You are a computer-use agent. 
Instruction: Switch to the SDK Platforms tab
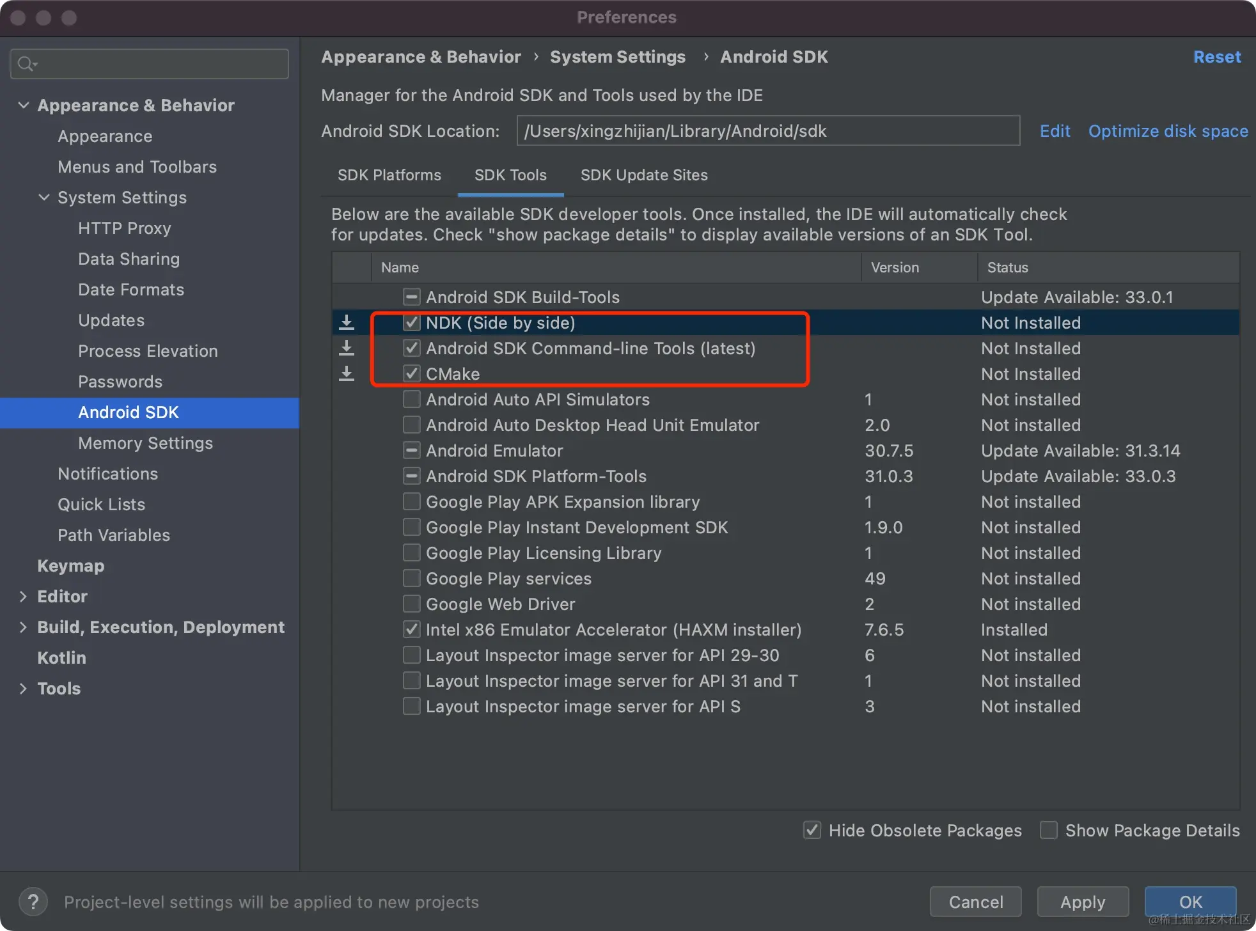tap(389, 175)
